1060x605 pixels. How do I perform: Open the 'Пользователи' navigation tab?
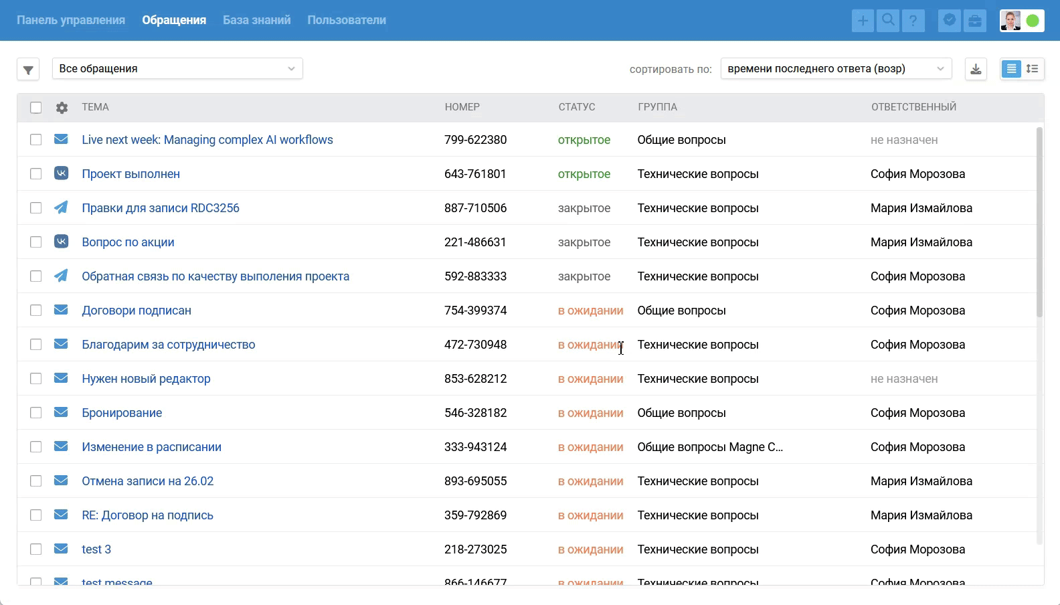pos(347,20)
